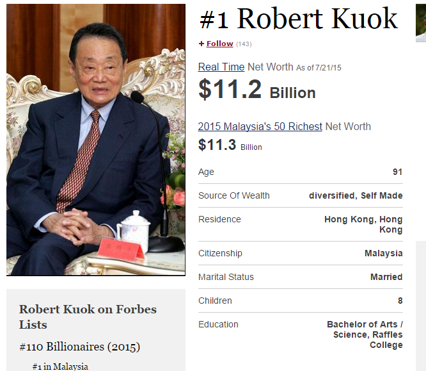Click the Robert Kuok profile photo
The height and width of the screenshot is (371, 426).
tap(96, 140)
